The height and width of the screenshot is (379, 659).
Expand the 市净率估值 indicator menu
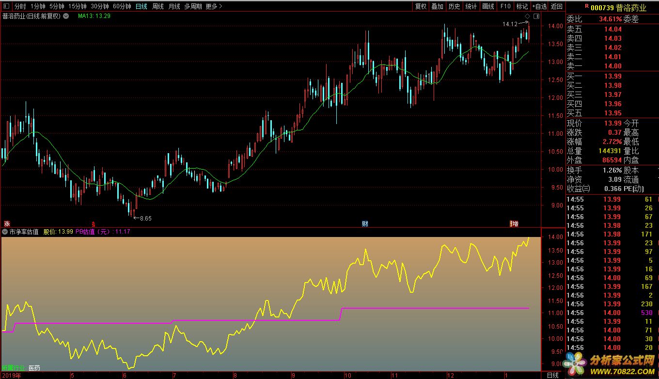5,232
